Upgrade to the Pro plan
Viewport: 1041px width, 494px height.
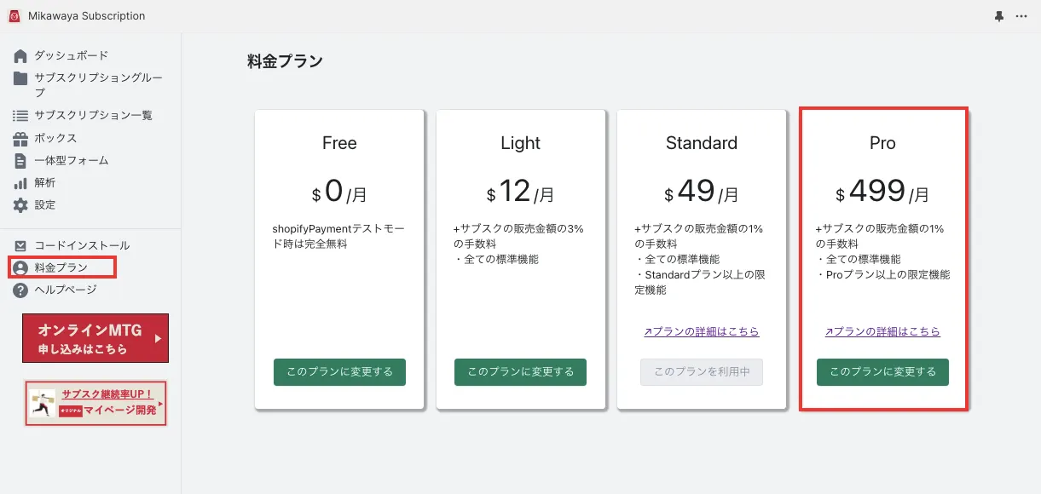(x=882, y=372)
